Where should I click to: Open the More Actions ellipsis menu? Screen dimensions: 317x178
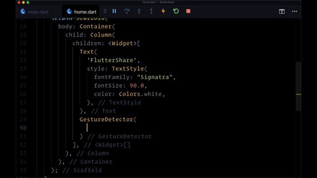pyautogui.click(x=295, y=11)
